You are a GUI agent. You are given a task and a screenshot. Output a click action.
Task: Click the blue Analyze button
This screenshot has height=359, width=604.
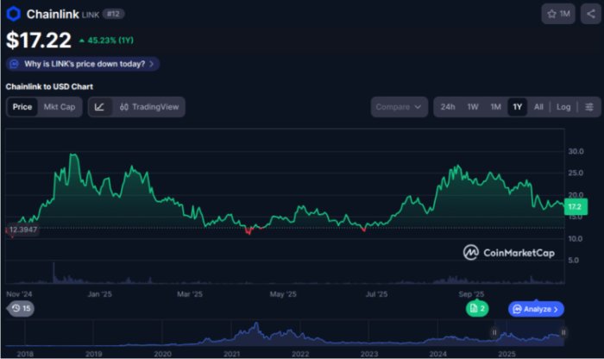(x=536, y=309)
